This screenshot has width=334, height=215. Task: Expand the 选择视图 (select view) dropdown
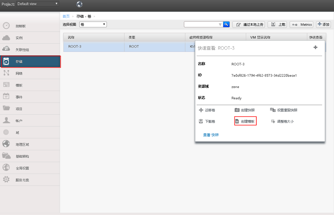coord(93,24)
